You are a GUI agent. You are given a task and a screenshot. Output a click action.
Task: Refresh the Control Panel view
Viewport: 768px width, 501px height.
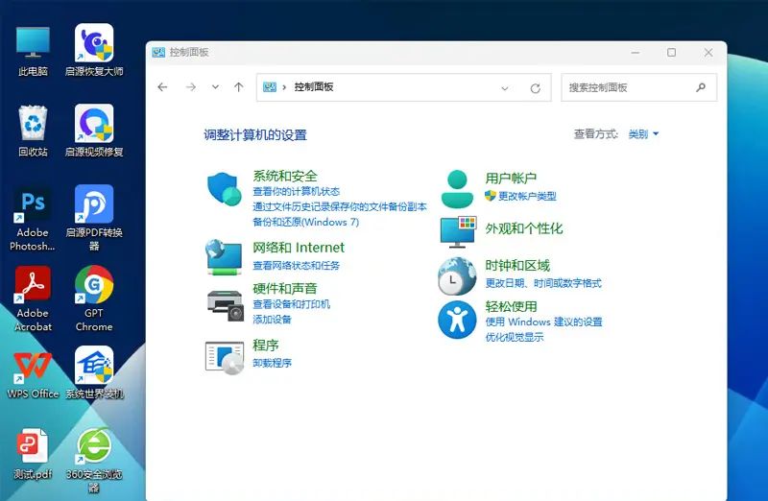point(536,88)
